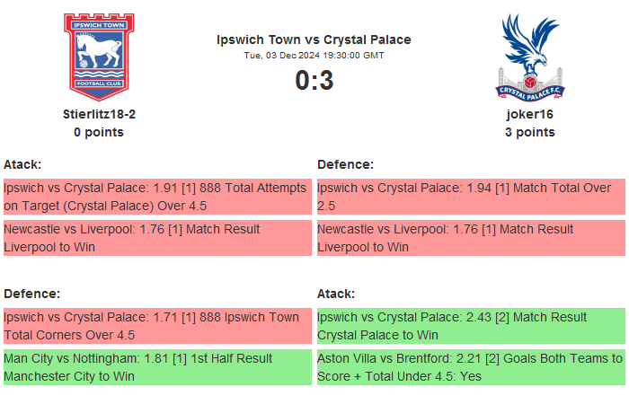The height and width of the screenshot is (413, 629).
Task: Click the 0:3 match score
Action: [314, 81]
